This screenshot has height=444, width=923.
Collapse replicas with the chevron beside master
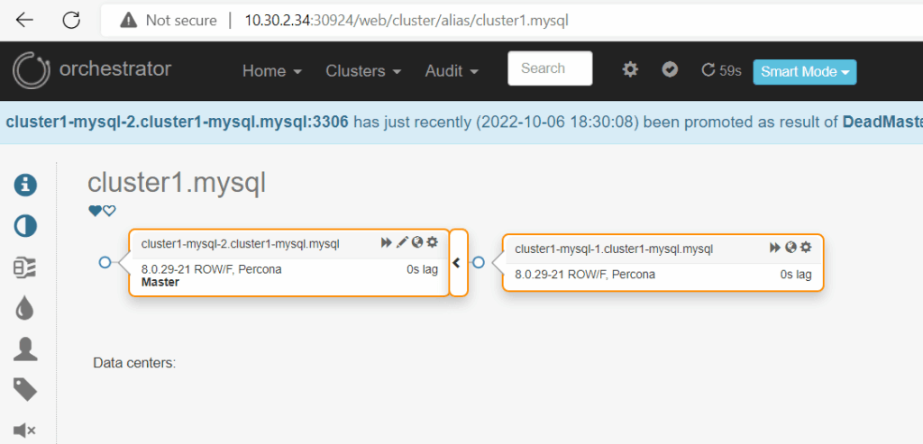[x=456, y=263]
